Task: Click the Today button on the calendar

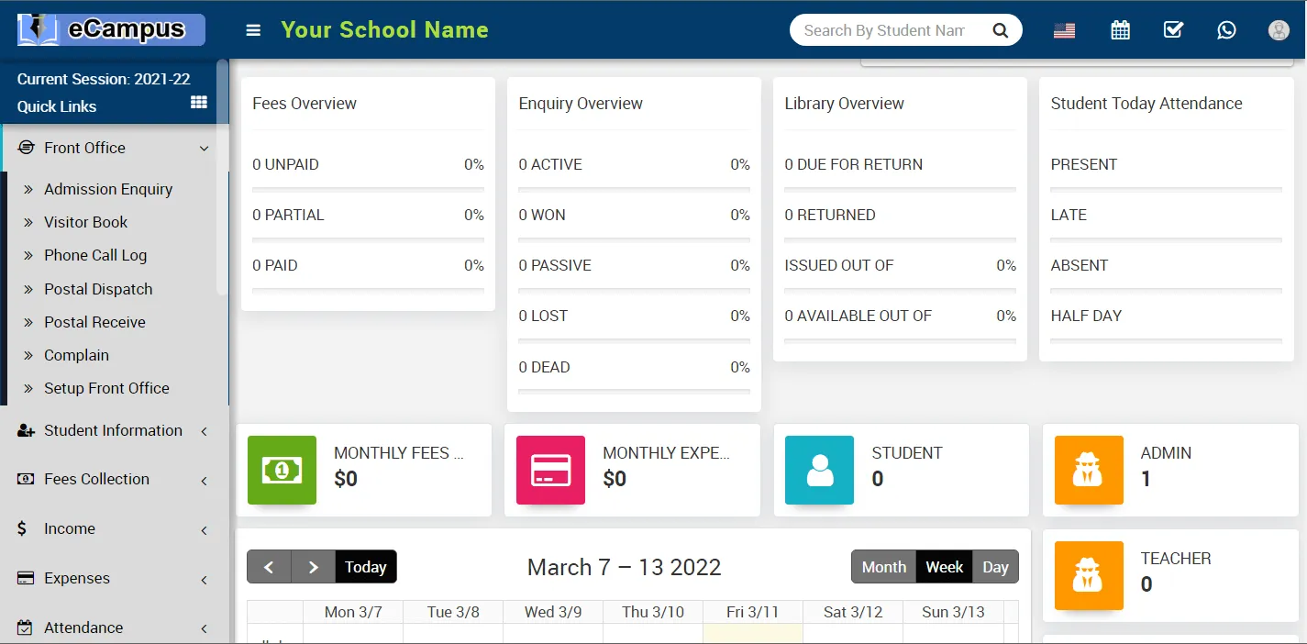Action: click(x=365, y=567)
